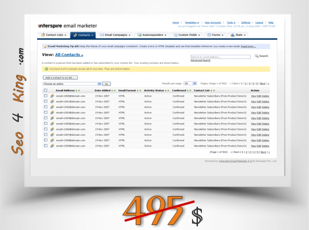Click the Search magnifier button
The width and height of the screenshot is (309, 230).
coord(261,56)
